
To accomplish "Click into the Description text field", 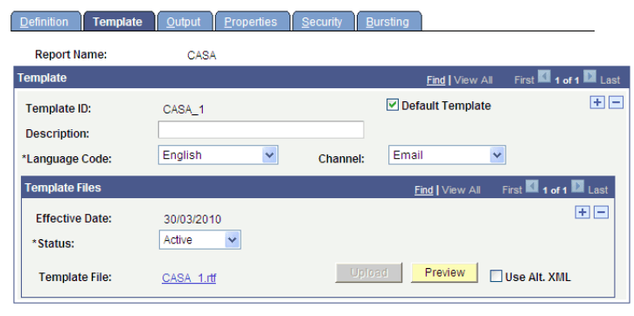I will pyautogui.click(x=261, y=129).
